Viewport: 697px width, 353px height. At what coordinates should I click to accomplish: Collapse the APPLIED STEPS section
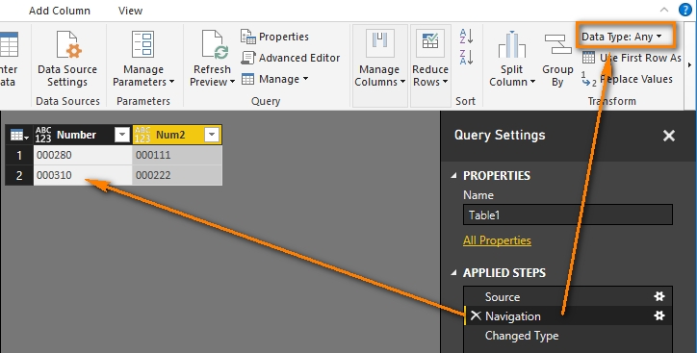pyautogui.click(x=453, y=272)
